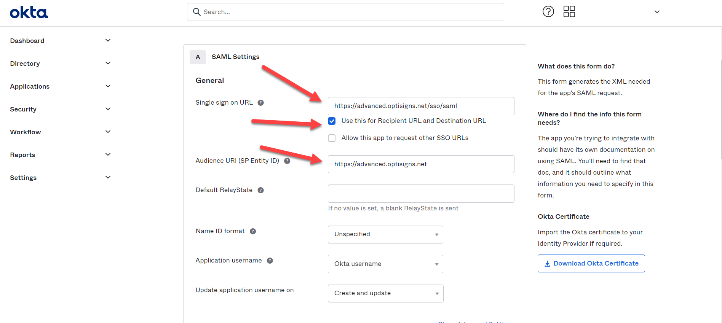Expand the Applications sidebar menu

coord(60,86)
